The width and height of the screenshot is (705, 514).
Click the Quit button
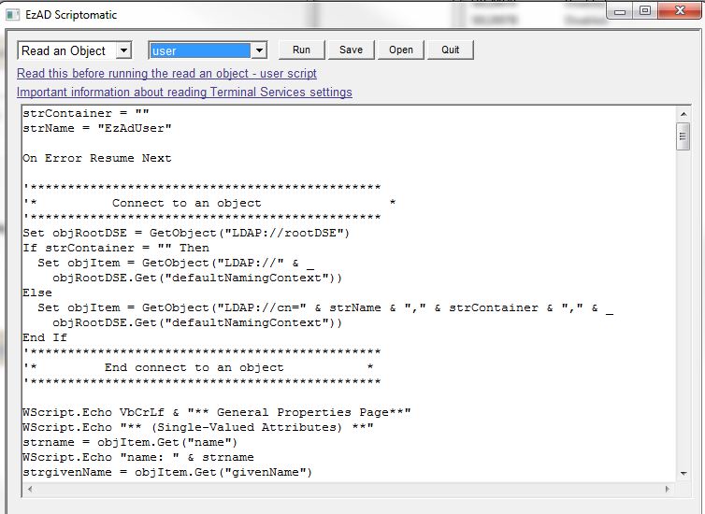(x=451, y=50)
